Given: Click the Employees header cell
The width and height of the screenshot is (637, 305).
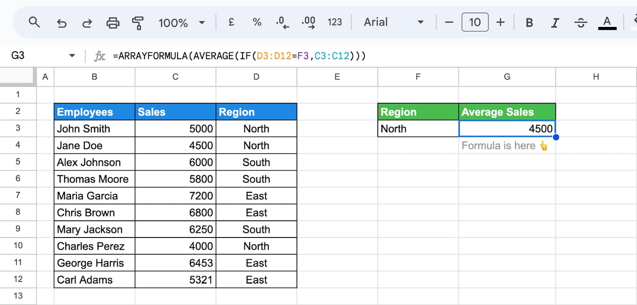Looking at the screenshot, I should tap(95, 112).
